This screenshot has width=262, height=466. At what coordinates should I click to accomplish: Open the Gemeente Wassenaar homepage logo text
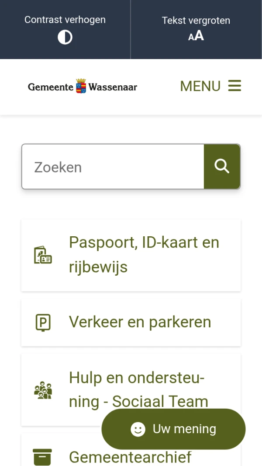[83, 87]
